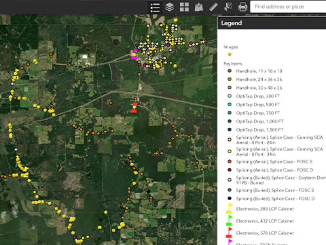Image resolution: width=326 pixels, height=245 pixels.
Task: Click the Add Data map icon
Action: click(x=199, y=7)
